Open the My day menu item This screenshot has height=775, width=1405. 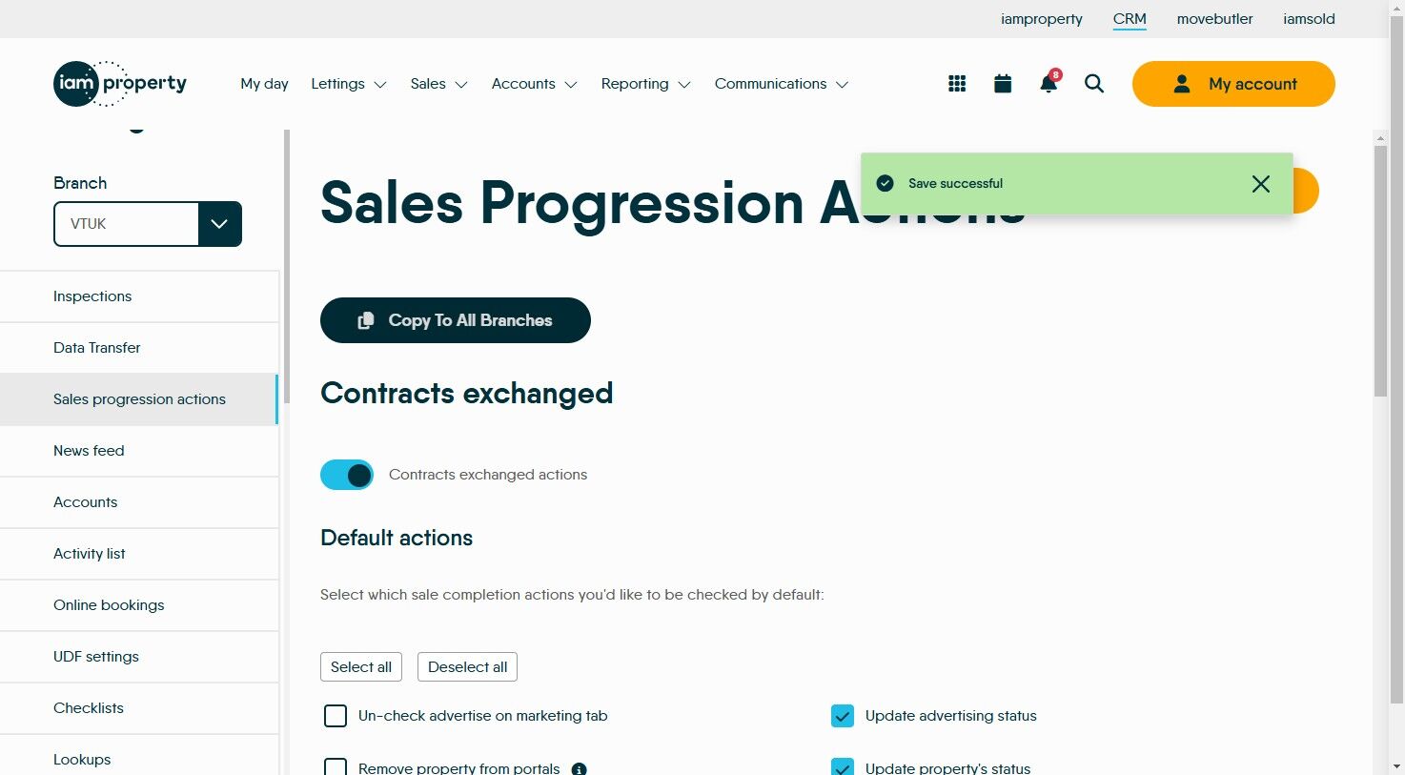(264, 84)
